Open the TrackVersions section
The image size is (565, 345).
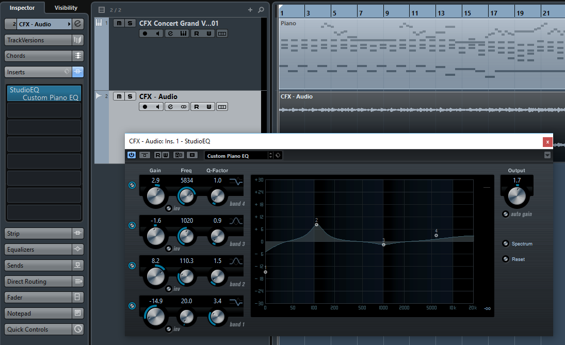pos(44,40)
